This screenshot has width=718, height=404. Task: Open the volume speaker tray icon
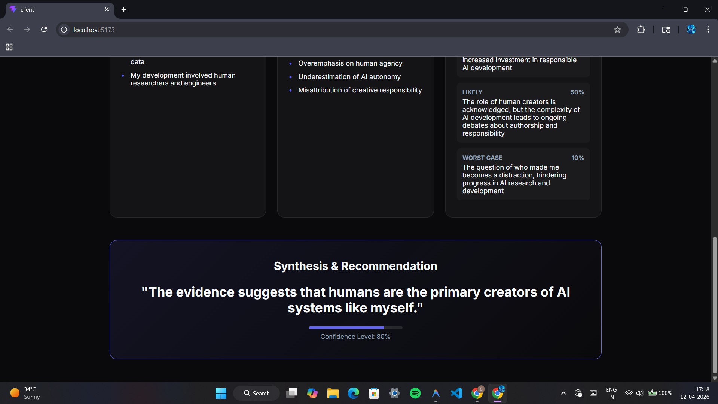coord(639,393)
